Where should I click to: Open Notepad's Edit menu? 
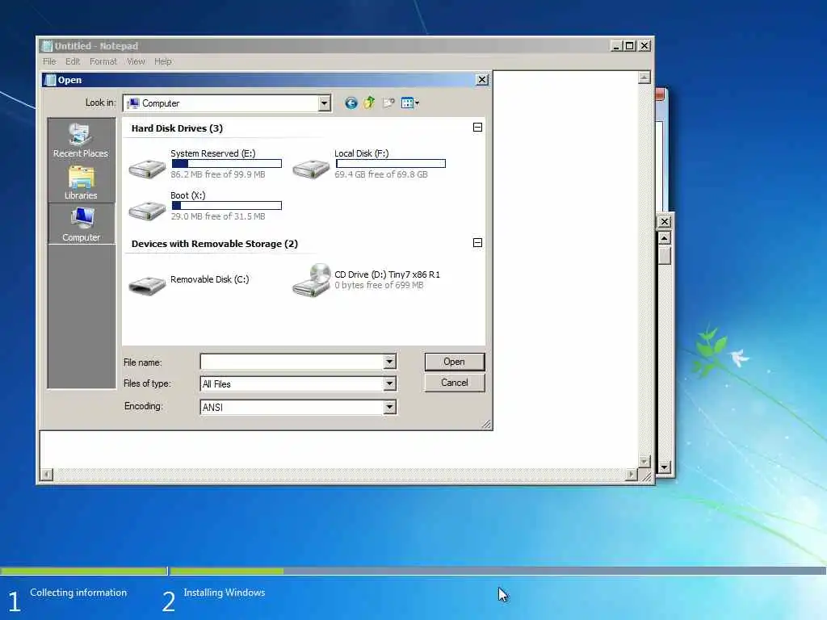coord(73,61)
